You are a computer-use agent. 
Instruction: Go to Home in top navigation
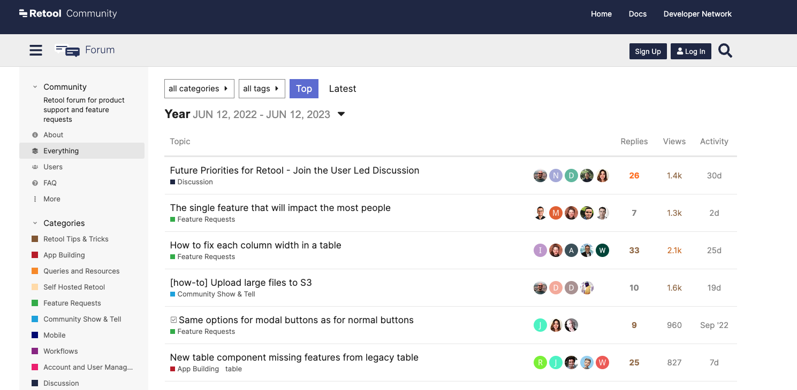[x=601, y=14]
